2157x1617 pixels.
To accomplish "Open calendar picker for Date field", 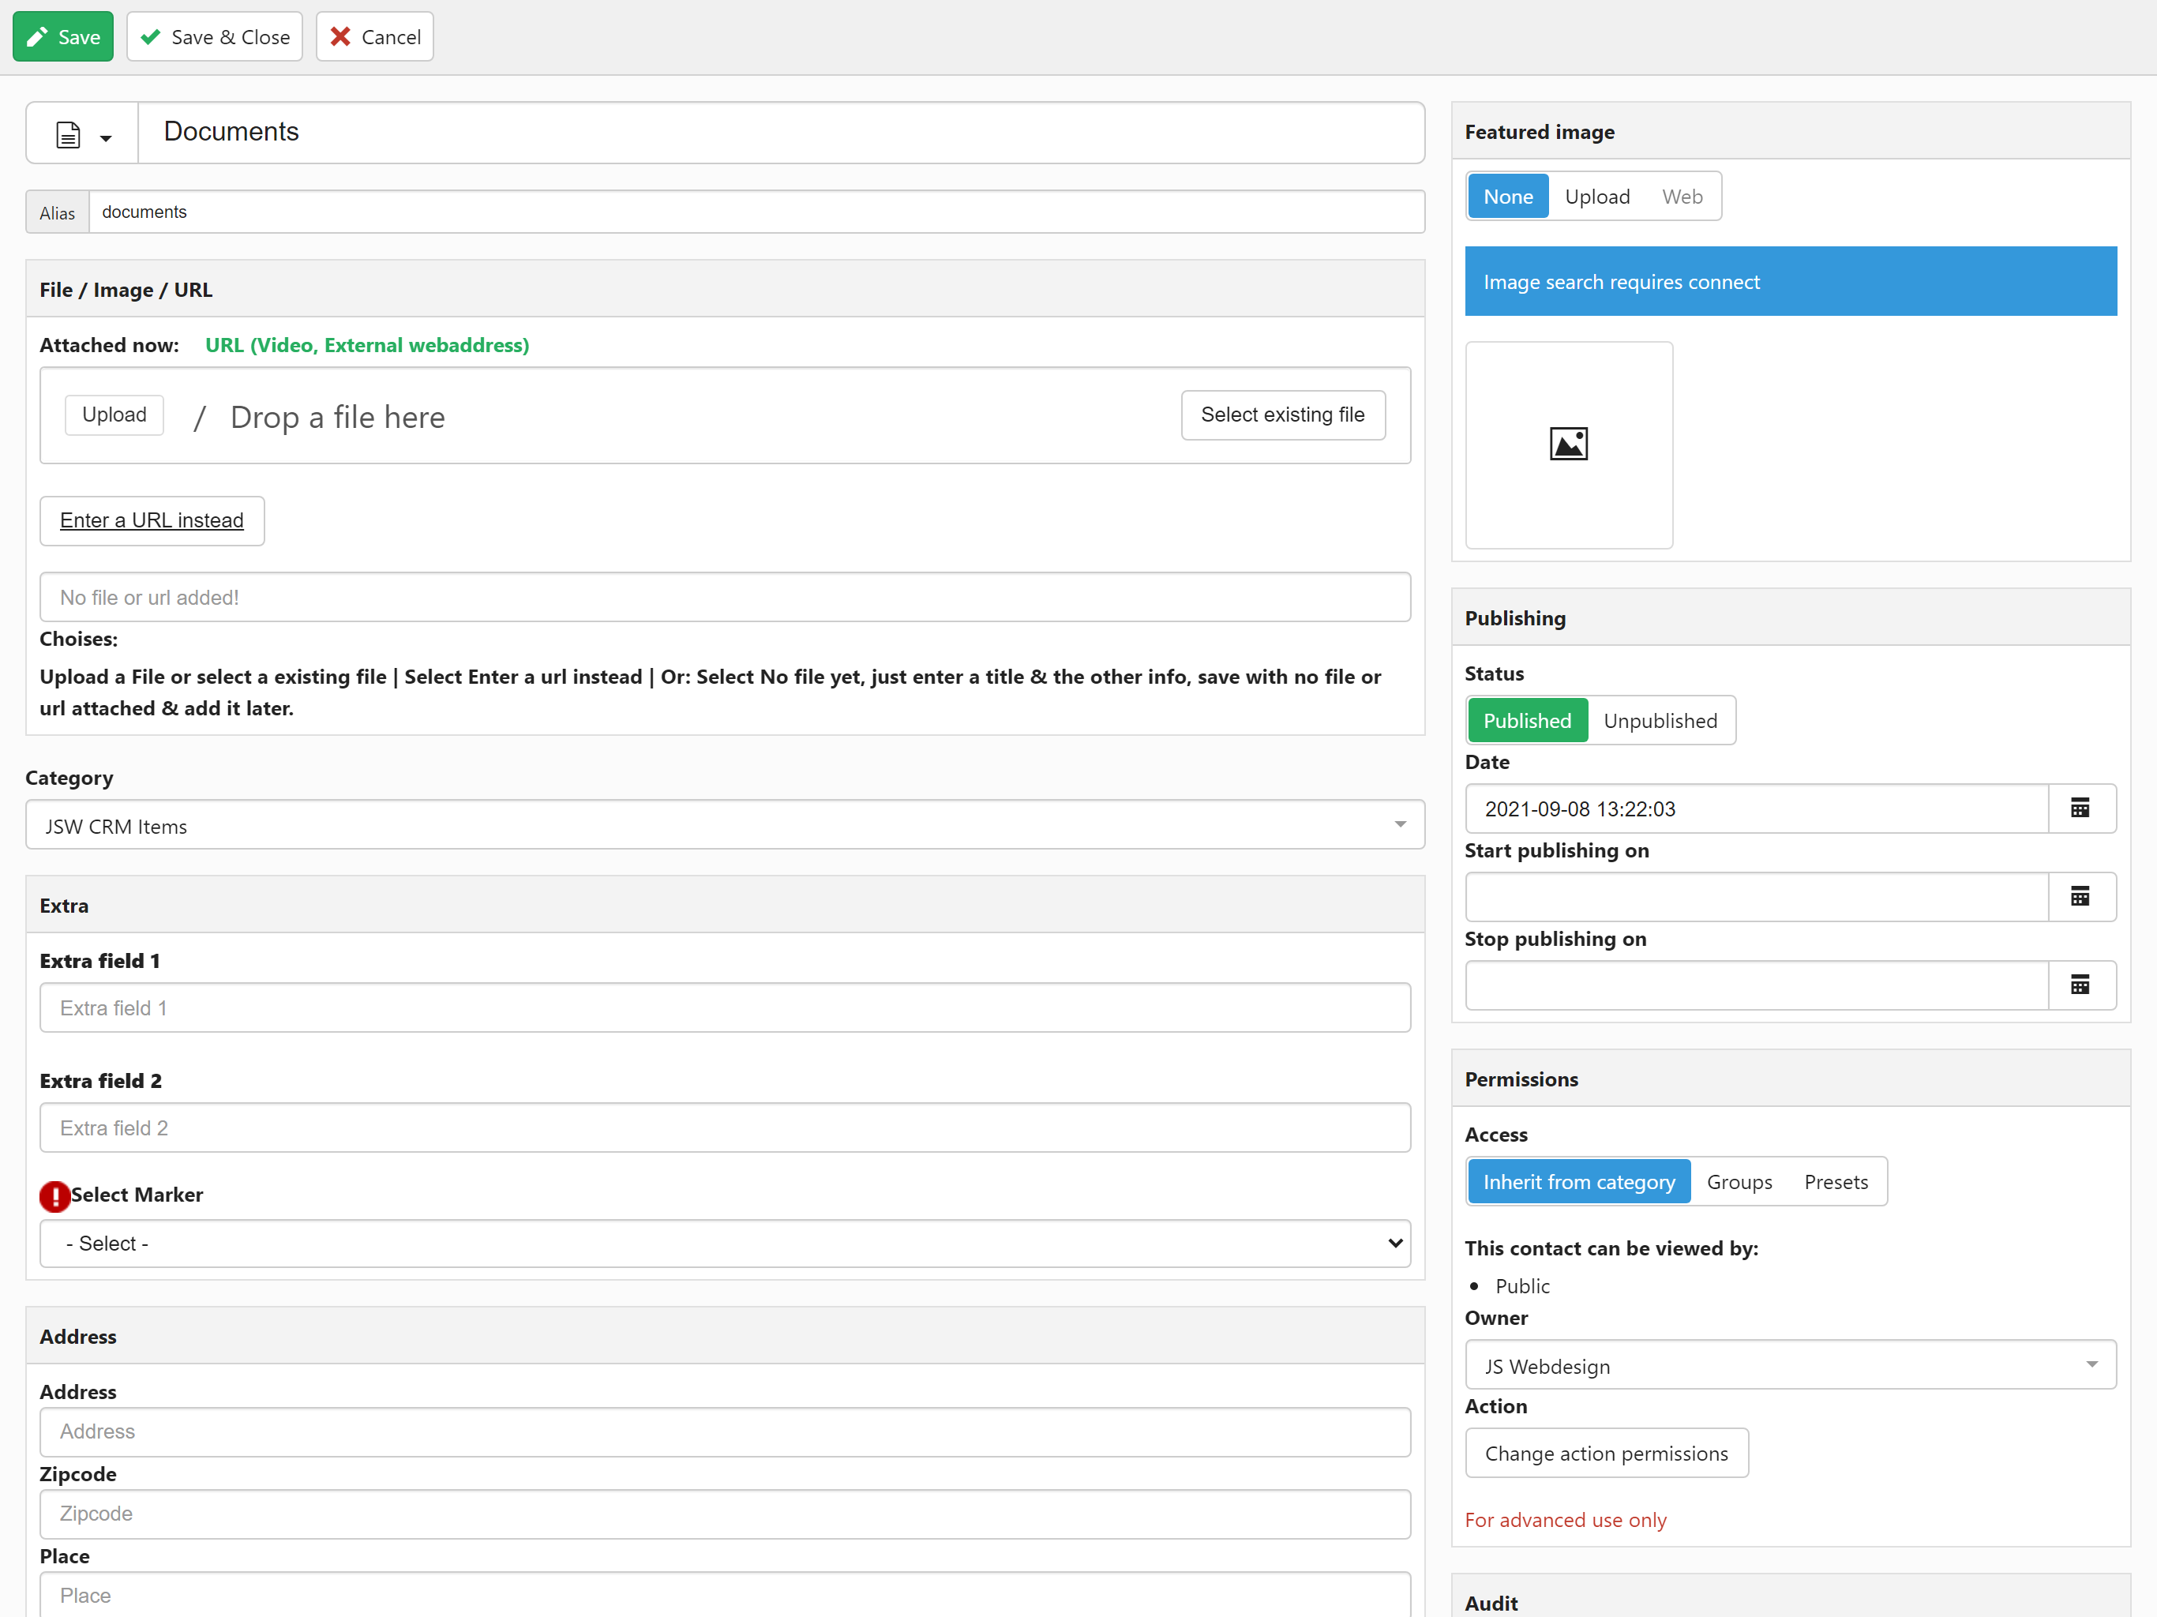I will click(2080, 808).
